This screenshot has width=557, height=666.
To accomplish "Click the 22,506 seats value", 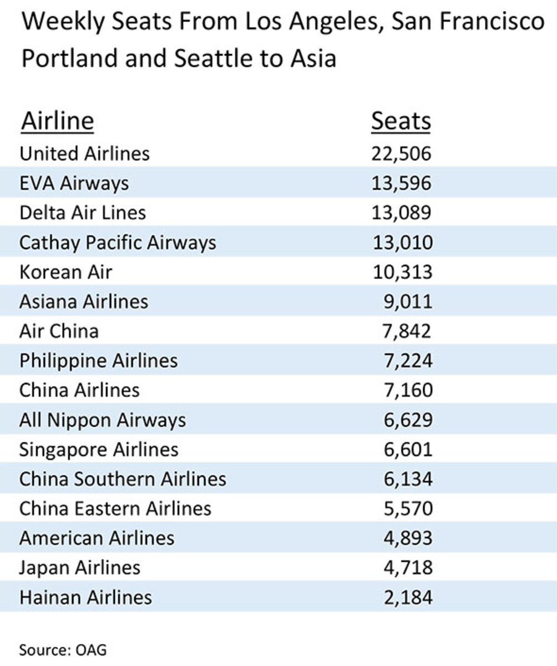I will 401,153.
